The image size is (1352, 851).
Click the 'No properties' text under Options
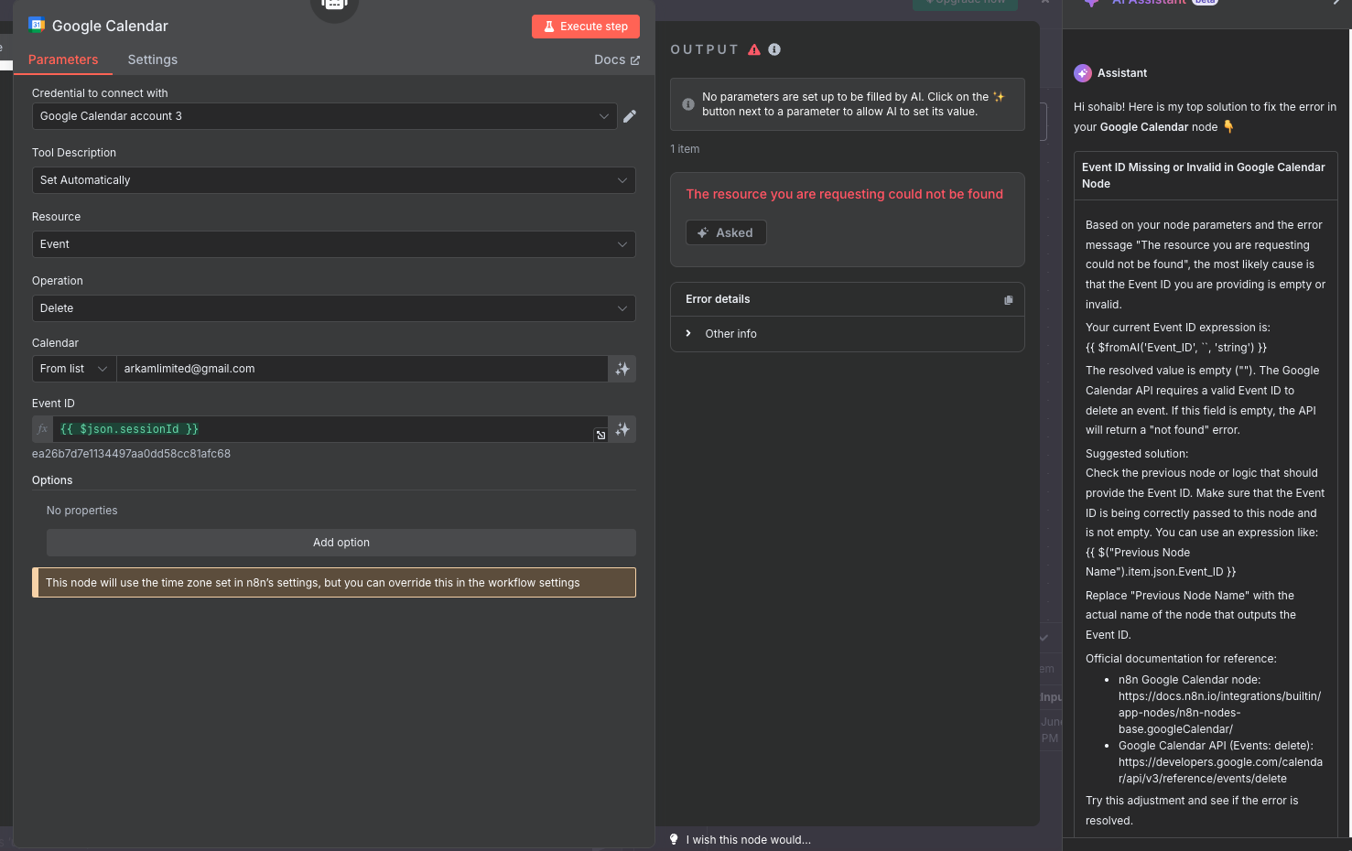(82, 511)
